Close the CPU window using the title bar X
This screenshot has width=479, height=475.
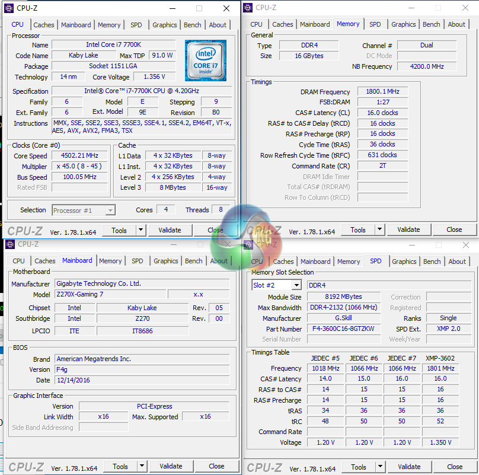226,8
